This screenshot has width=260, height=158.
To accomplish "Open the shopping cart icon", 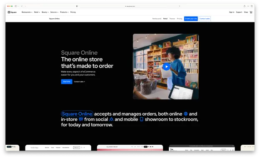I will [x=251, y=12].
